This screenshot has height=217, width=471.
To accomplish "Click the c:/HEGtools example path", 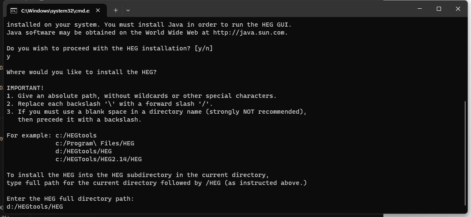I will [76, 135].
